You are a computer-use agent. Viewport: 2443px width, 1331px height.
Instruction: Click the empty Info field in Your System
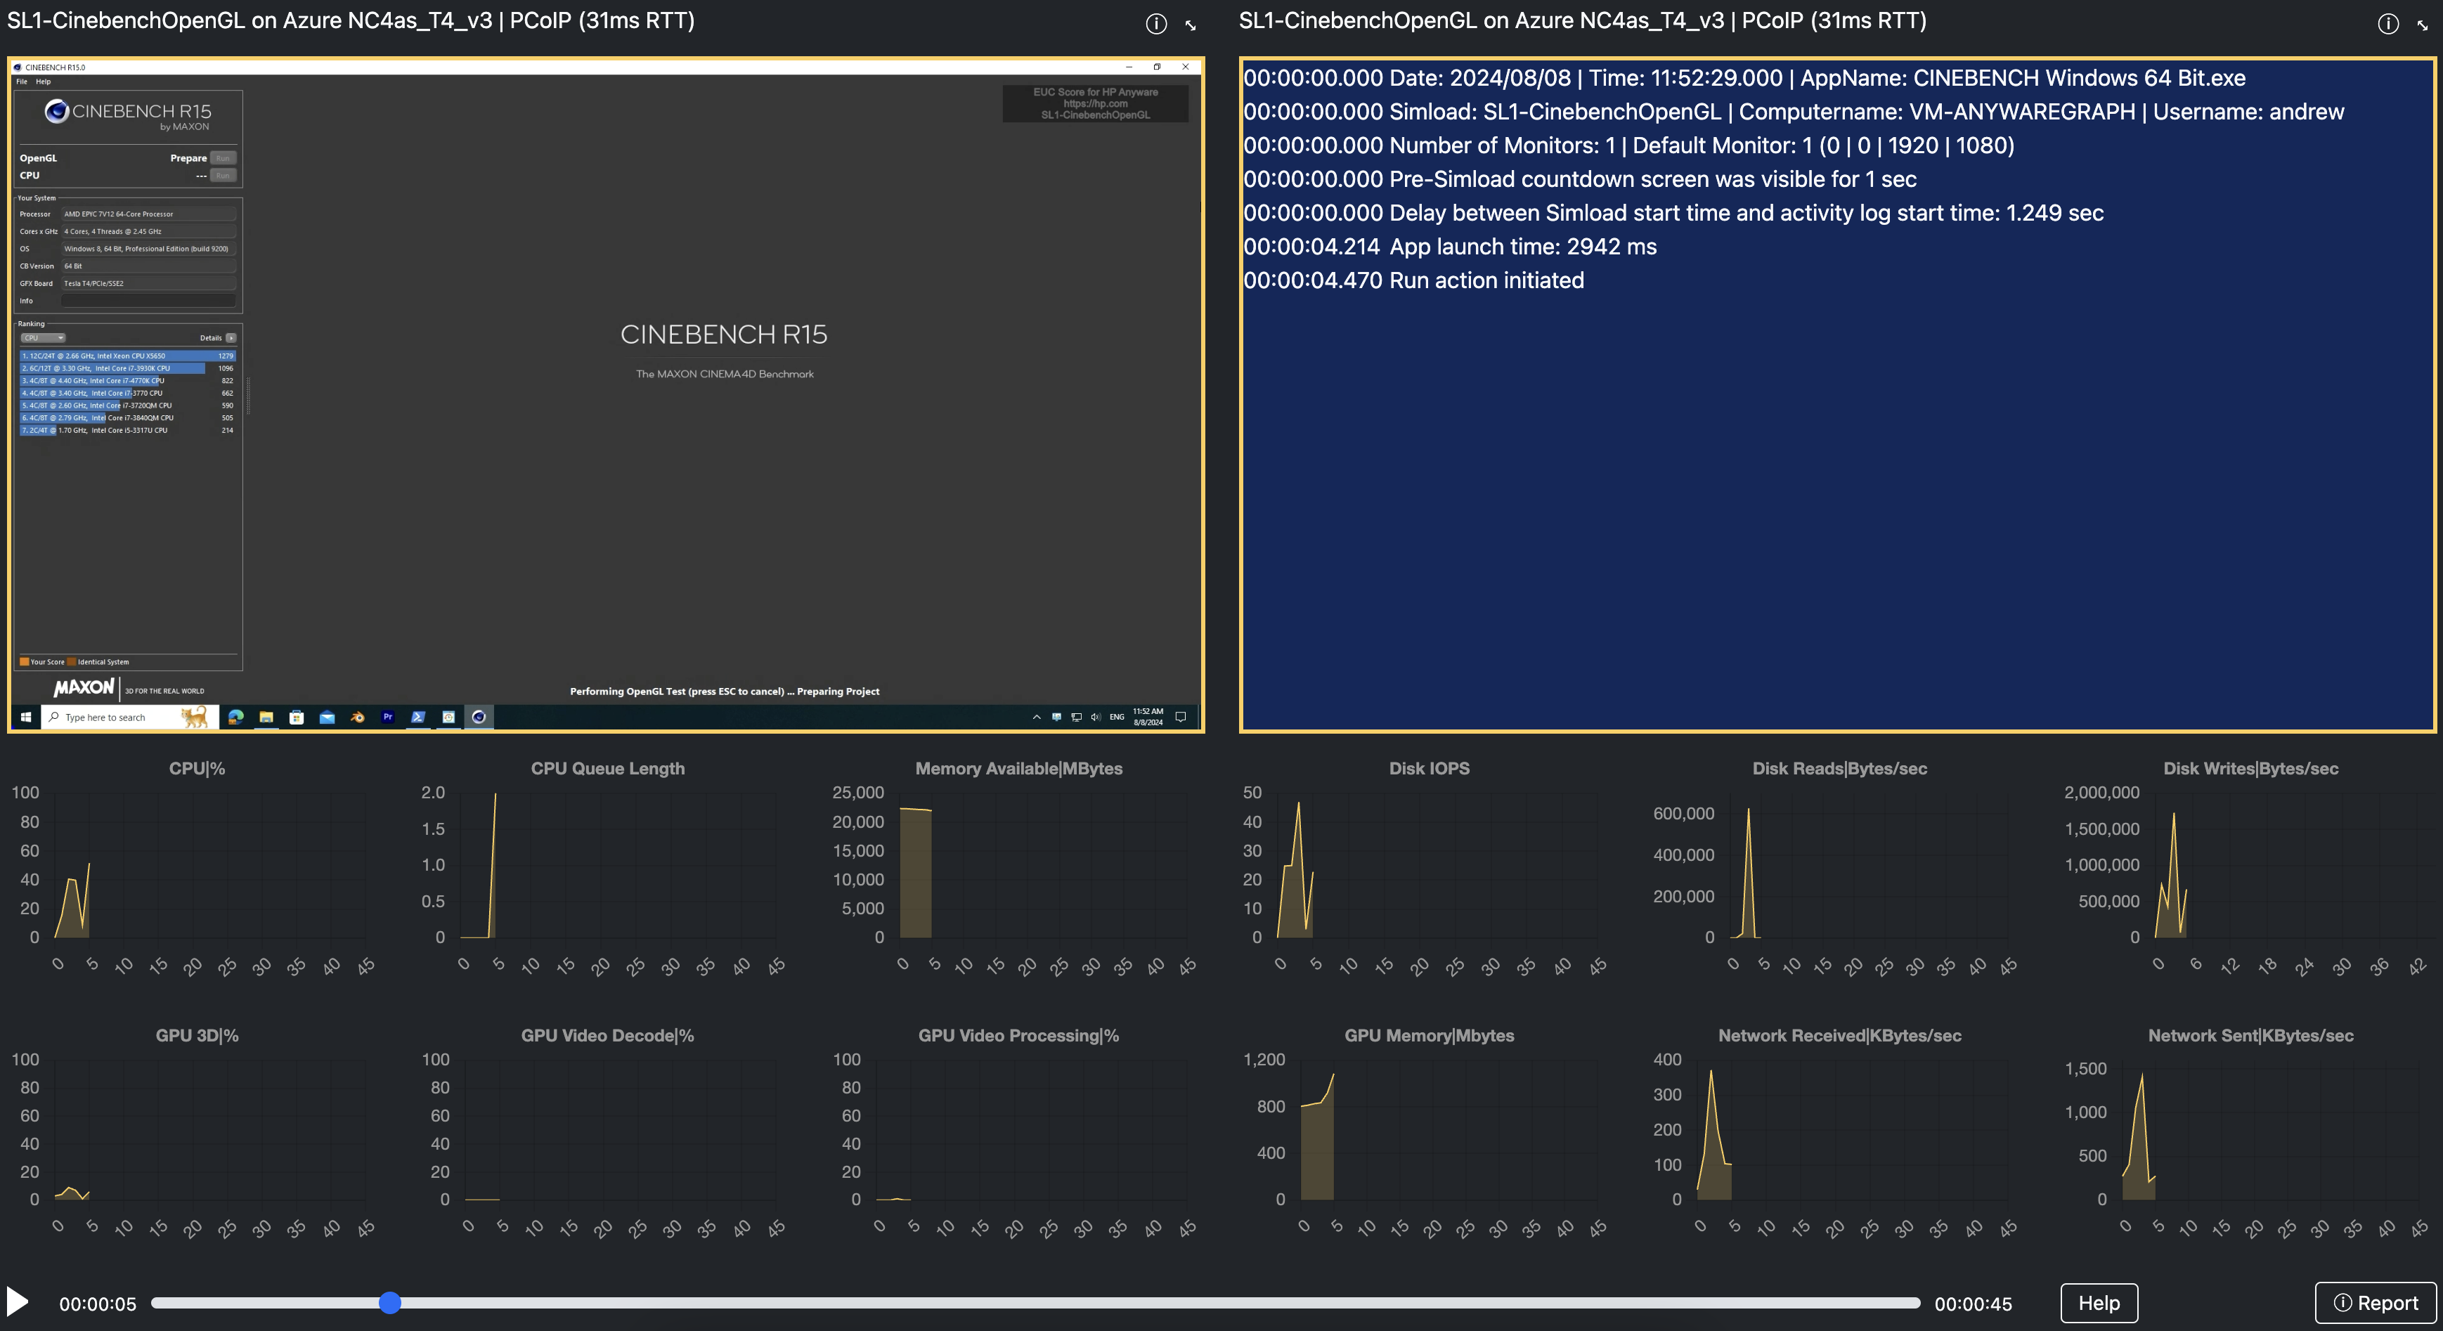pos(148,301)
